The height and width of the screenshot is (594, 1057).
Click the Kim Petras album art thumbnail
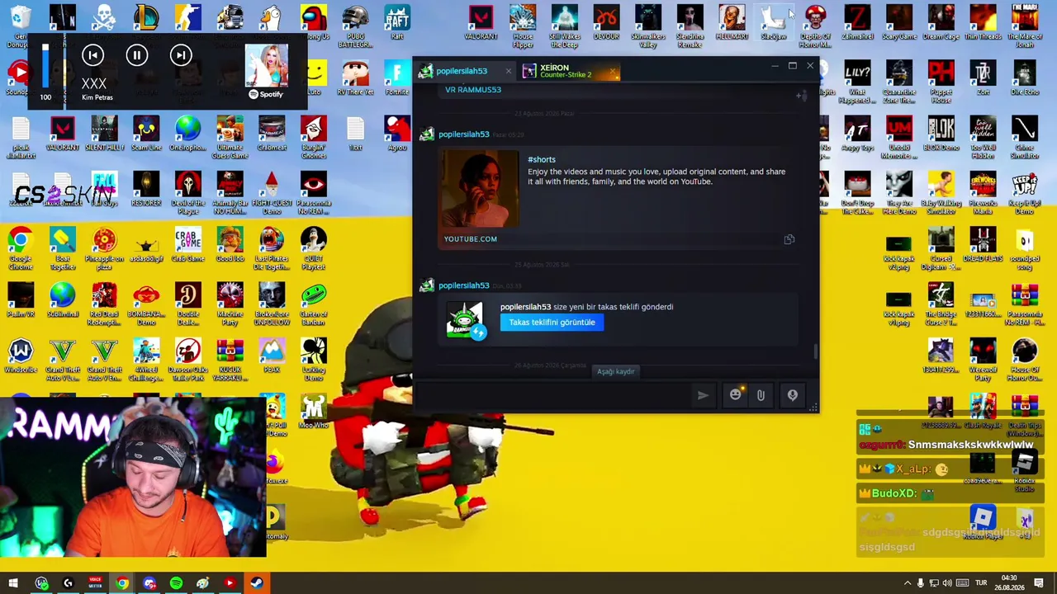point(266,64)
